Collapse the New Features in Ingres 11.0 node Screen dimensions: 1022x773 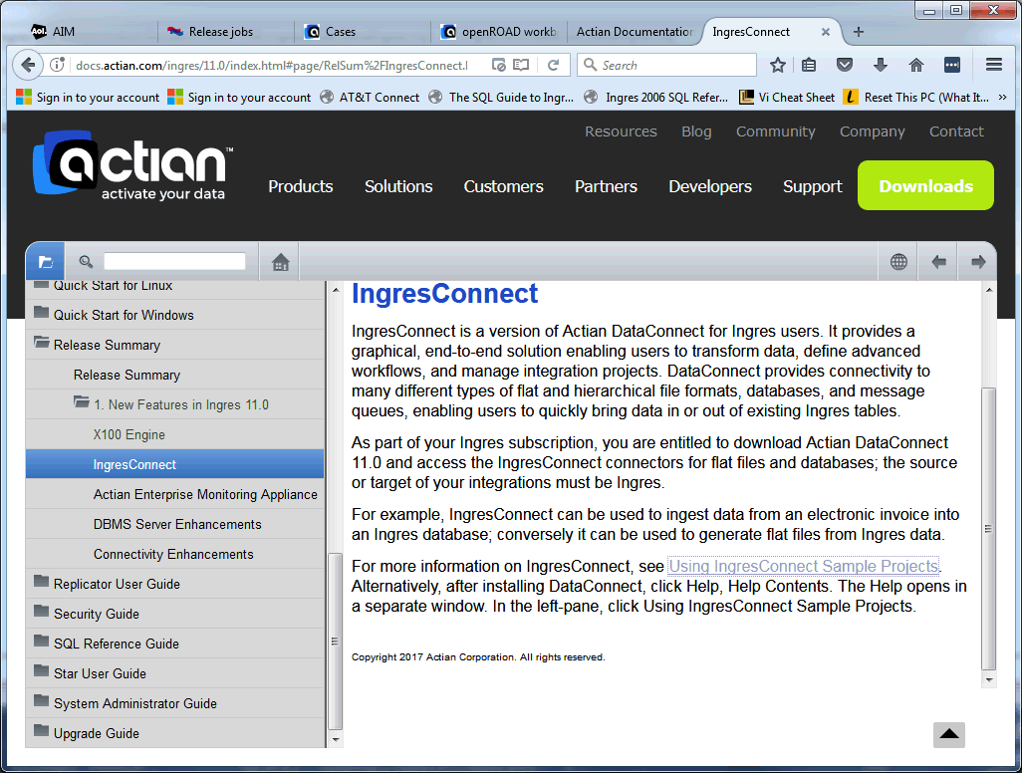coord(82,403)
